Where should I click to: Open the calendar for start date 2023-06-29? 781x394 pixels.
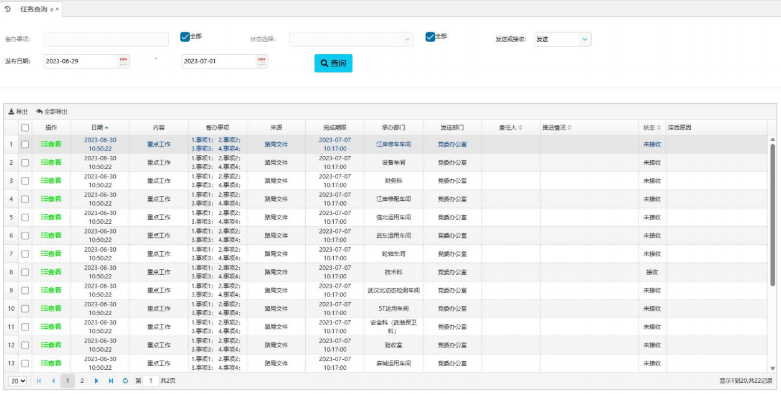pos(123,62)
